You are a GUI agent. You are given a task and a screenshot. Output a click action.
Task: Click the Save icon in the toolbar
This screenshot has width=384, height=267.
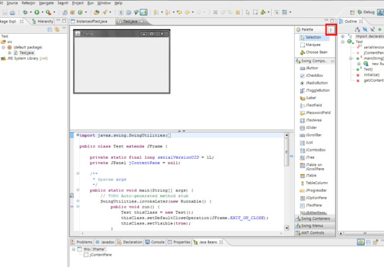(5, 12)
